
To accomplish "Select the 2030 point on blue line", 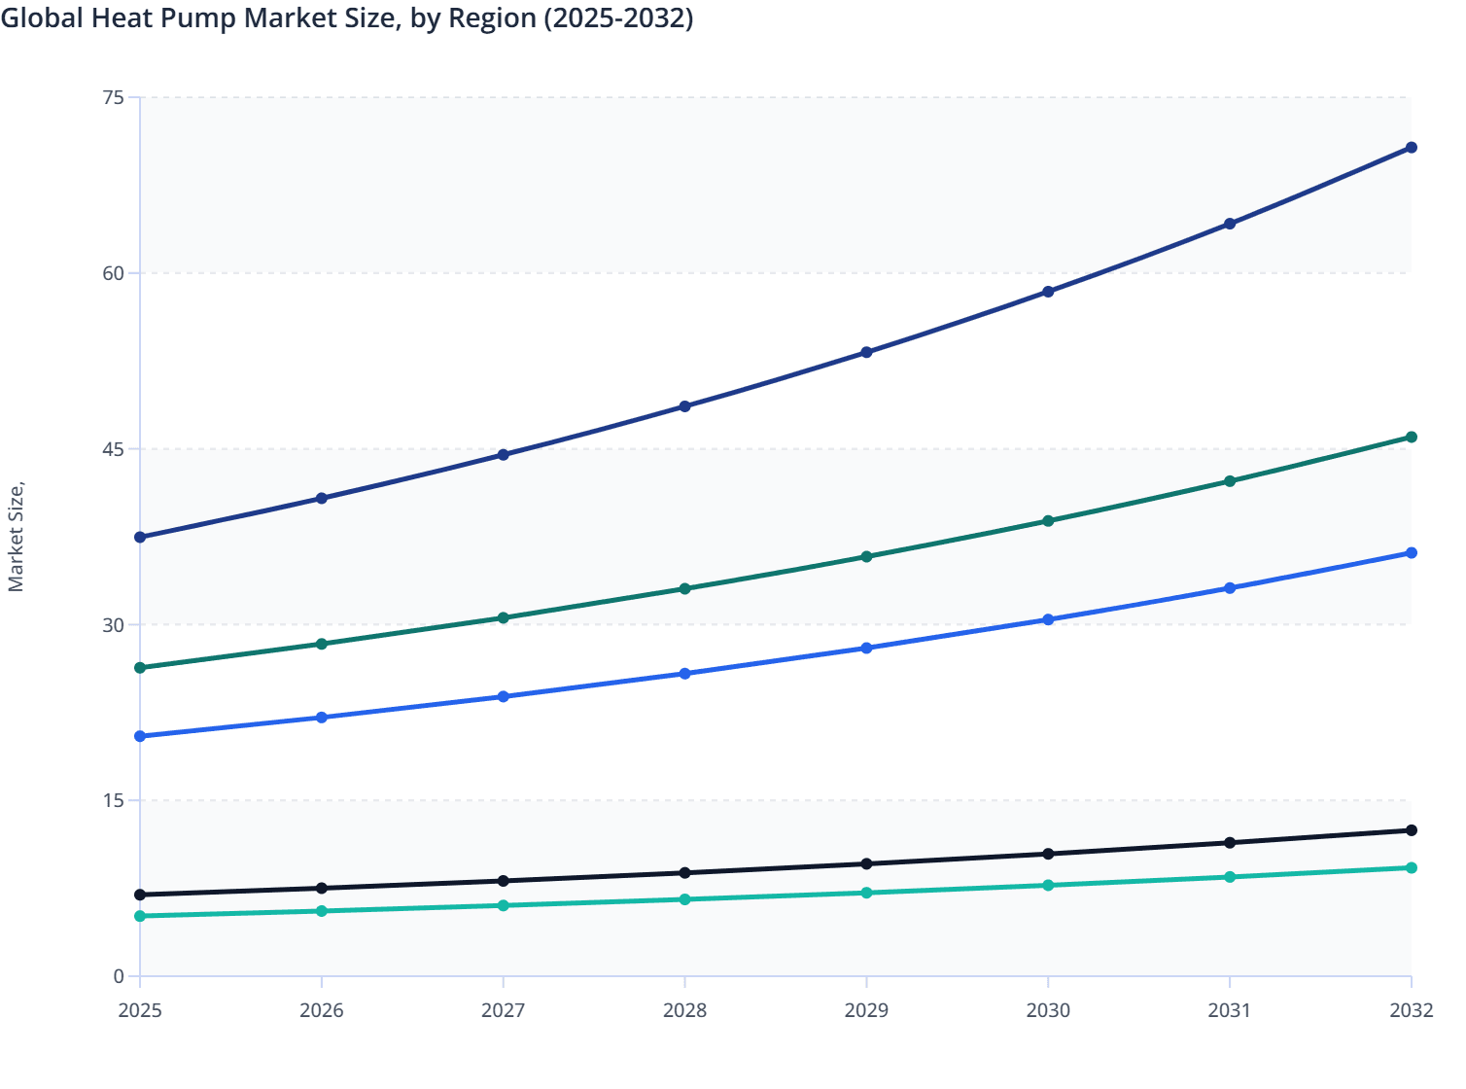I will click(1048, 617).
